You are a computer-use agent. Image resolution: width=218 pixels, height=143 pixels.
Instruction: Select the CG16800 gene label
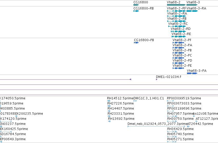[x=141, y=2]
